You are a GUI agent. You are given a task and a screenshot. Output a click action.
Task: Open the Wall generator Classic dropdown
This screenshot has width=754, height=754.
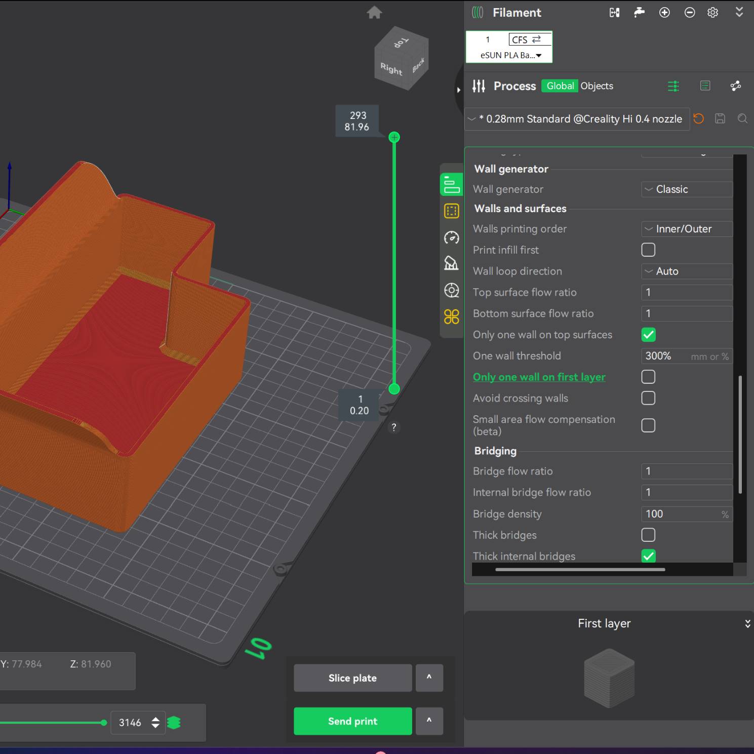click(686, 189)
